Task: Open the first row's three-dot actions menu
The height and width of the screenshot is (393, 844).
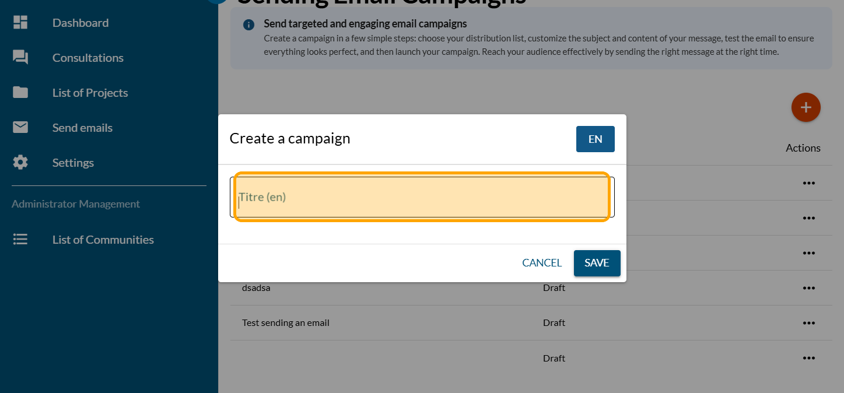Action: click(808, 183)
